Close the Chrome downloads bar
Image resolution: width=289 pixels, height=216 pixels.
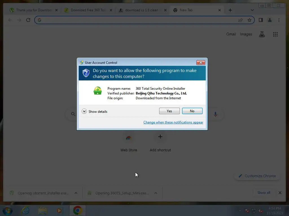tap(280, 193)
